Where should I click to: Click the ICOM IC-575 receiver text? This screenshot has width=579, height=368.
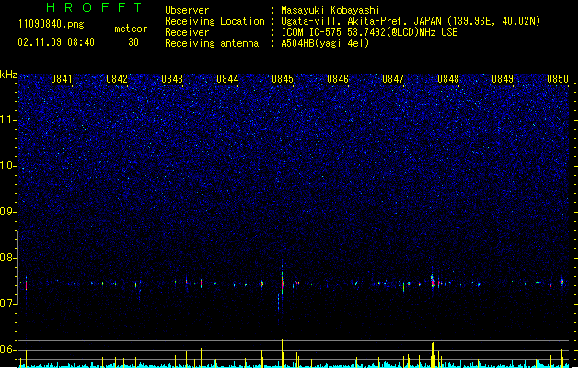coord(369,32)
